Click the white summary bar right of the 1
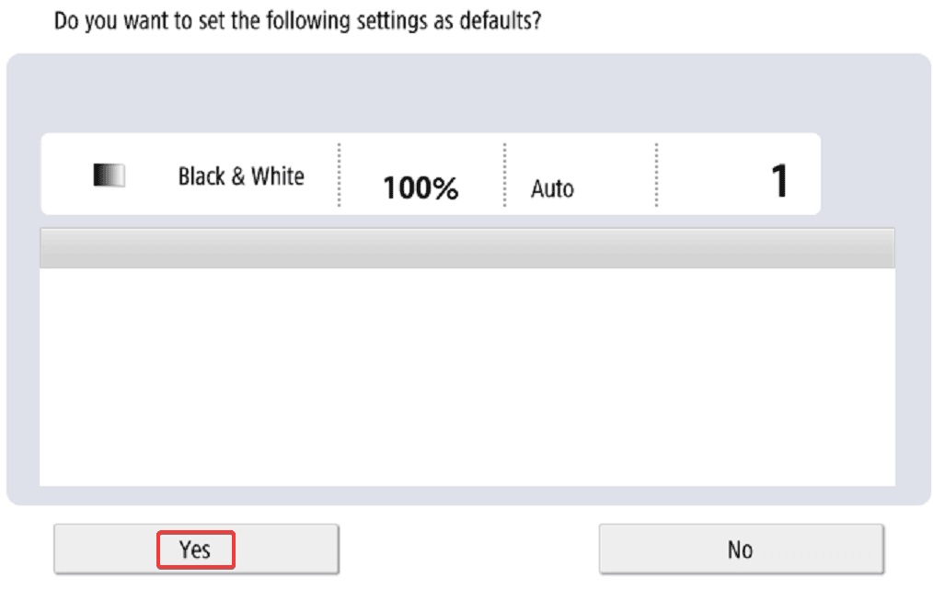933x589 pixels. (805, 175)
